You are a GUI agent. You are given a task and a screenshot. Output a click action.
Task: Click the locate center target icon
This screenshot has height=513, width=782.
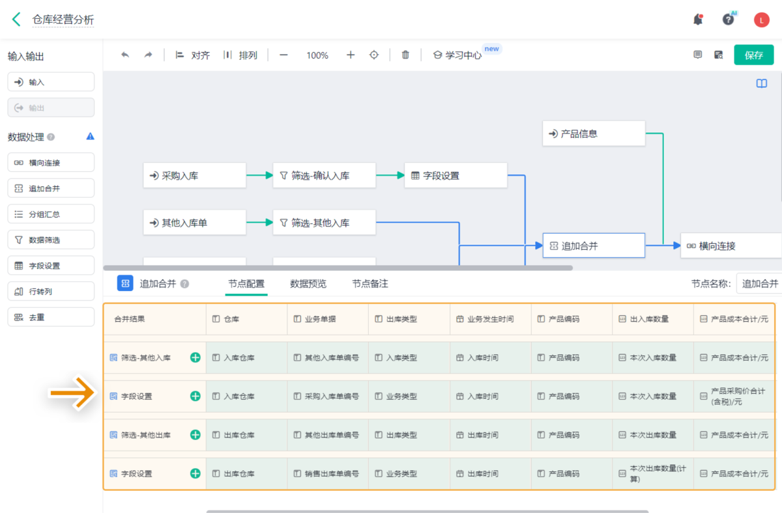point(374,55)
